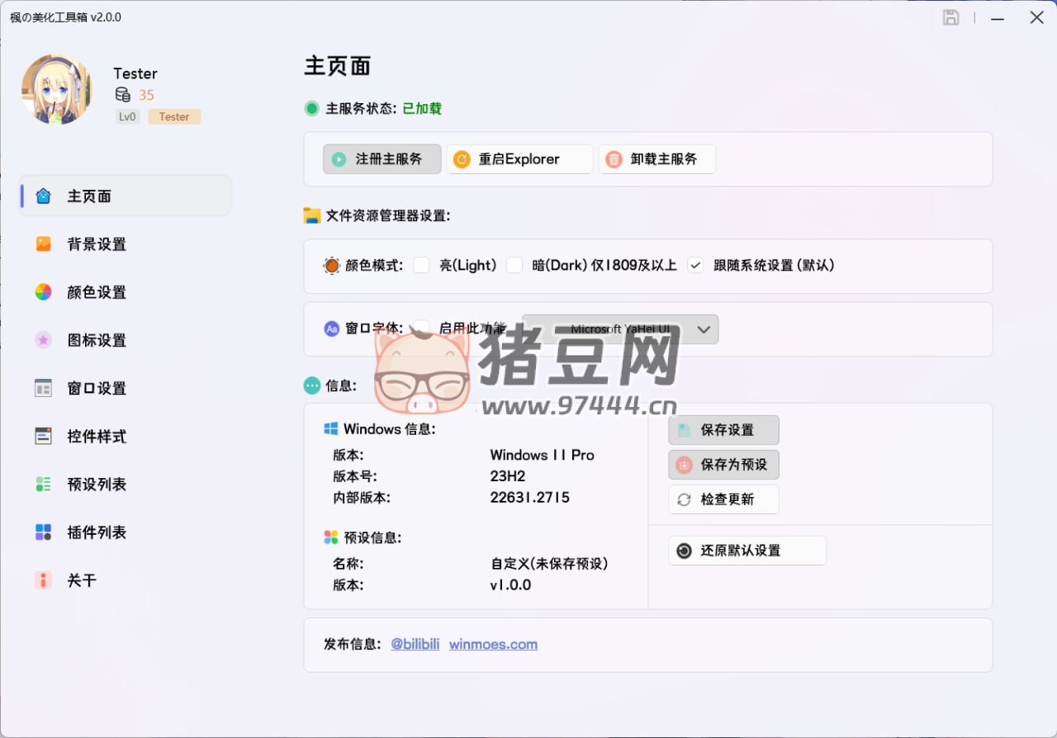
Task: Click the 颜色设置 color wheel icon
Action: [x=43, y=292]
